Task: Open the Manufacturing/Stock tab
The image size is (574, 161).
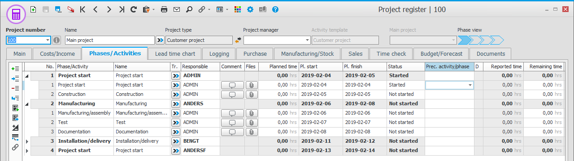Action: click(307, 54)
